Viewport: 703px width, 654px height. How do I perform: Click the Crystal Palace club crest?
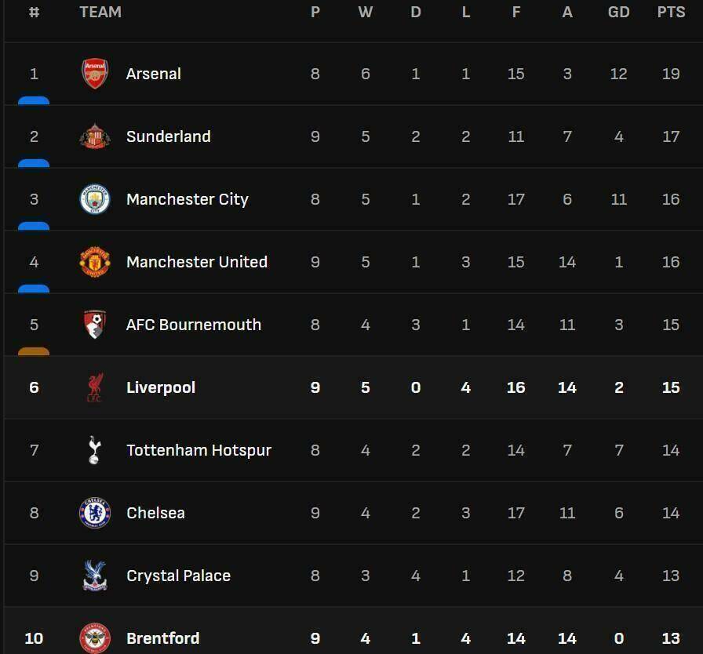[x=95, y=576]
